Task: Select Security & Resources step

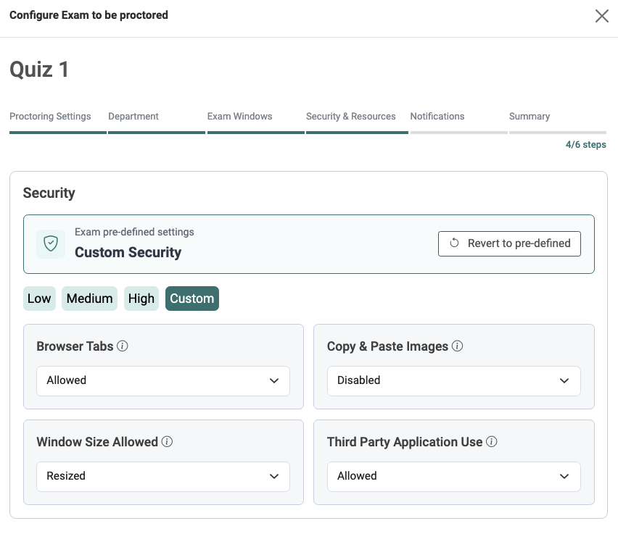Action: pyautogui.click(x=351, y=117)
